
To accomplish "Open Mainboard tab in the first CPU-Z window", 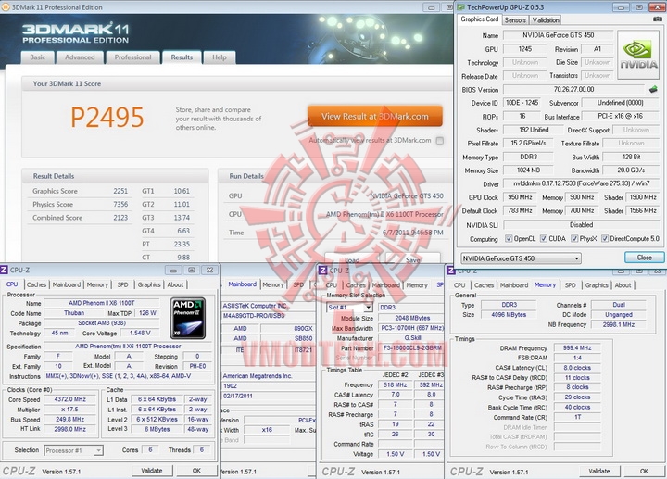I will coord(67,284).
